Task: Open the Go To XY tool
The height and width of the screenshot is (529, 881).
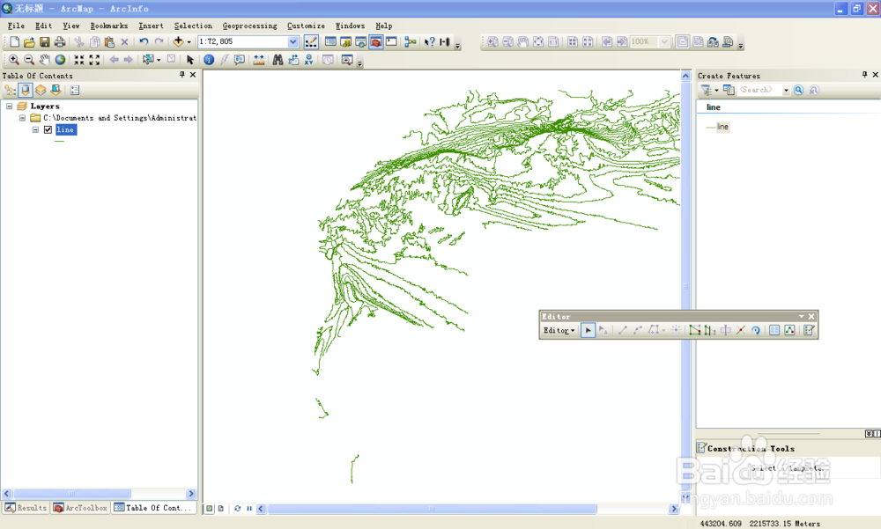Action: pos(308,60)
